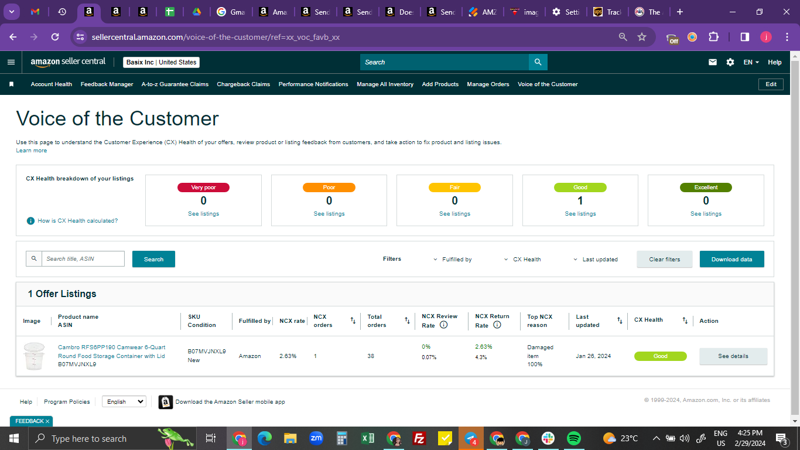Image resolution: width=800 pixels, height=450 pixels.
Task: Expand the Fulfilled by filter
Action: pos(453,260)
